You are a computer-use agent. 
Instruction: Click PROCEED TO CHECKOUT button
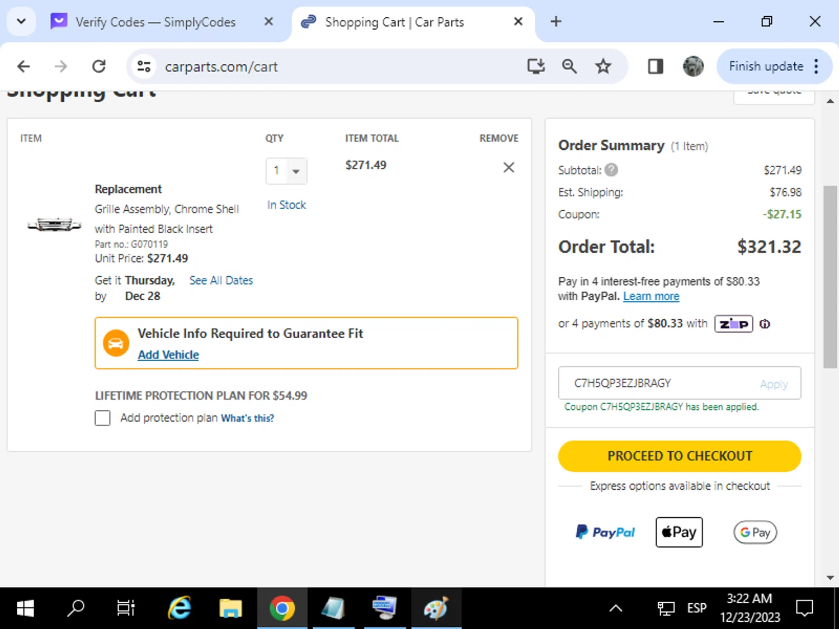click(680, 456)
